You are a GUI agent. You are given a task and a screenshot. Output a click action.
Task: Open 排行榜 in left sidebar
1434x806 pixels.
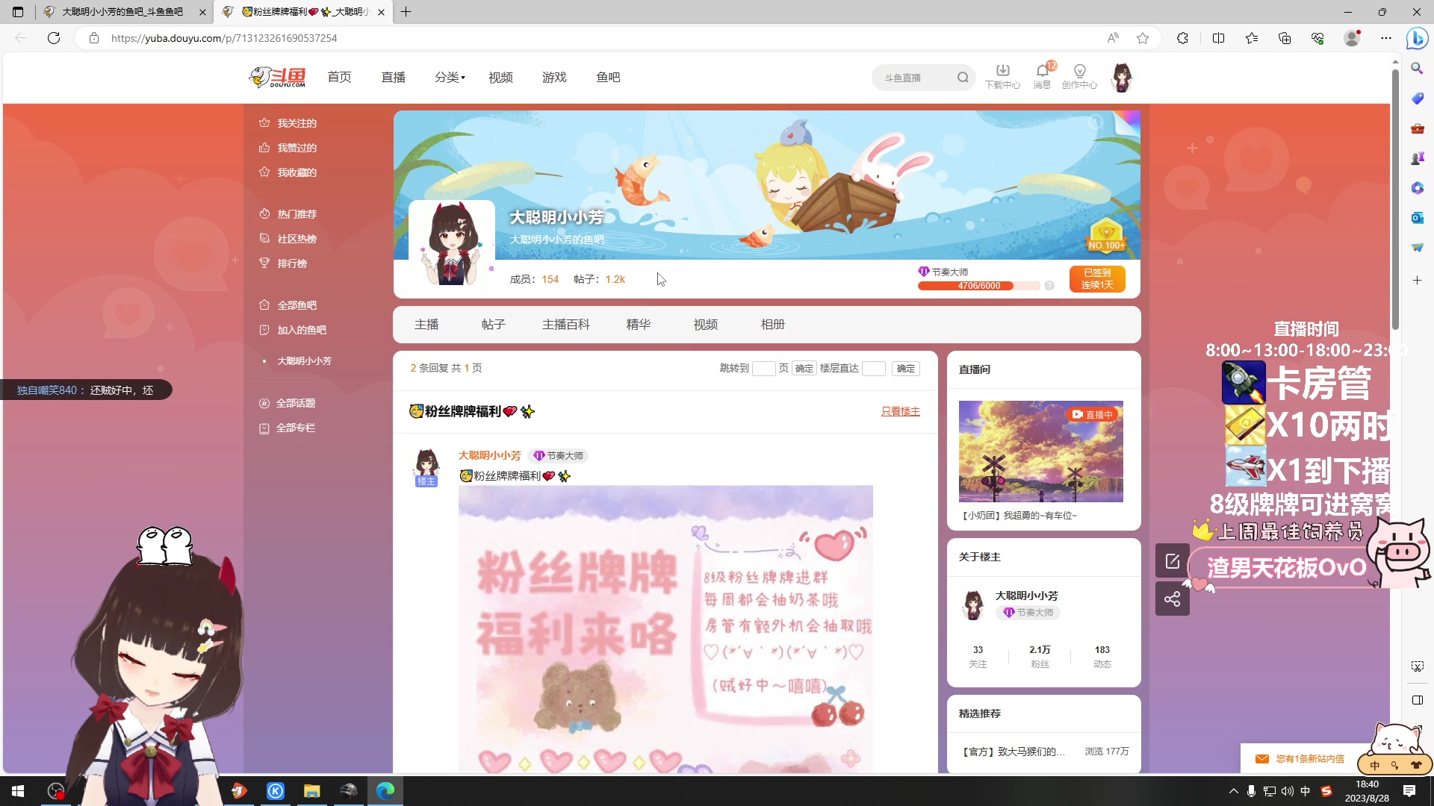[291, 263]
